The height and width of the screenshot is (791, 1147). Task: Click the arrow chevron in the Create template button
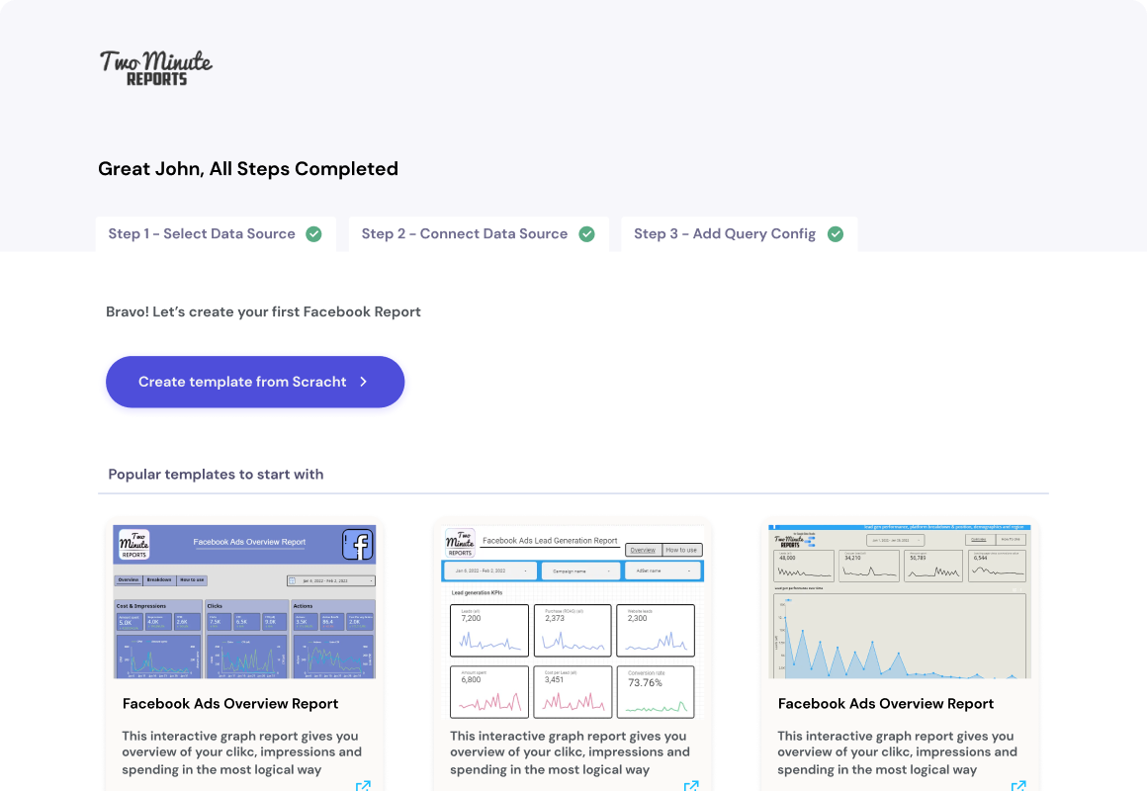[364, 382]
